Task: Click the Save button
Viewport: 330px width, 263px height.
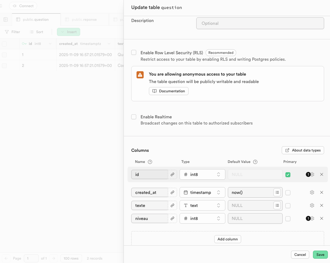Action: [x=320, y=255]
